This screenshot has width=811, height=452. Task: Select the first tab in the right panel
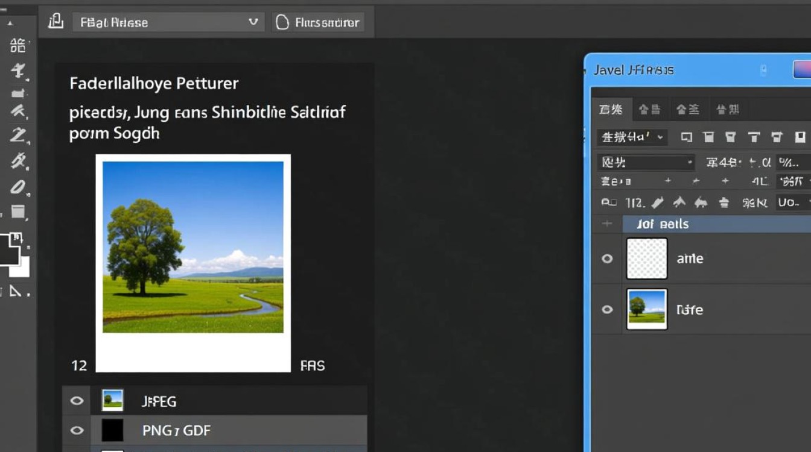(612, 109)
